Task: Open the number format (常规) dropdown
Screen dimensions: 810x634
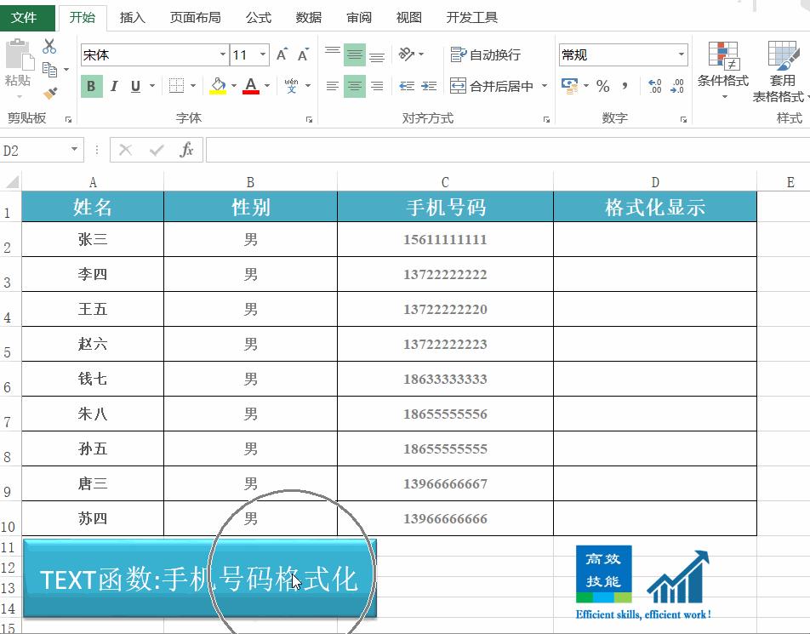Action: (x=681, y=54)
